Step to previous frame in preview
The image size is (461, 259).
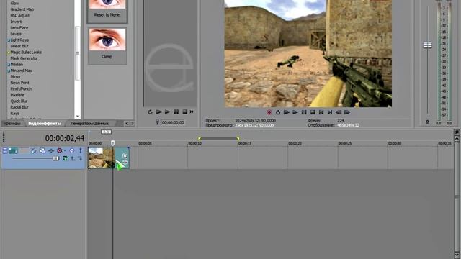tap(339, 112)
